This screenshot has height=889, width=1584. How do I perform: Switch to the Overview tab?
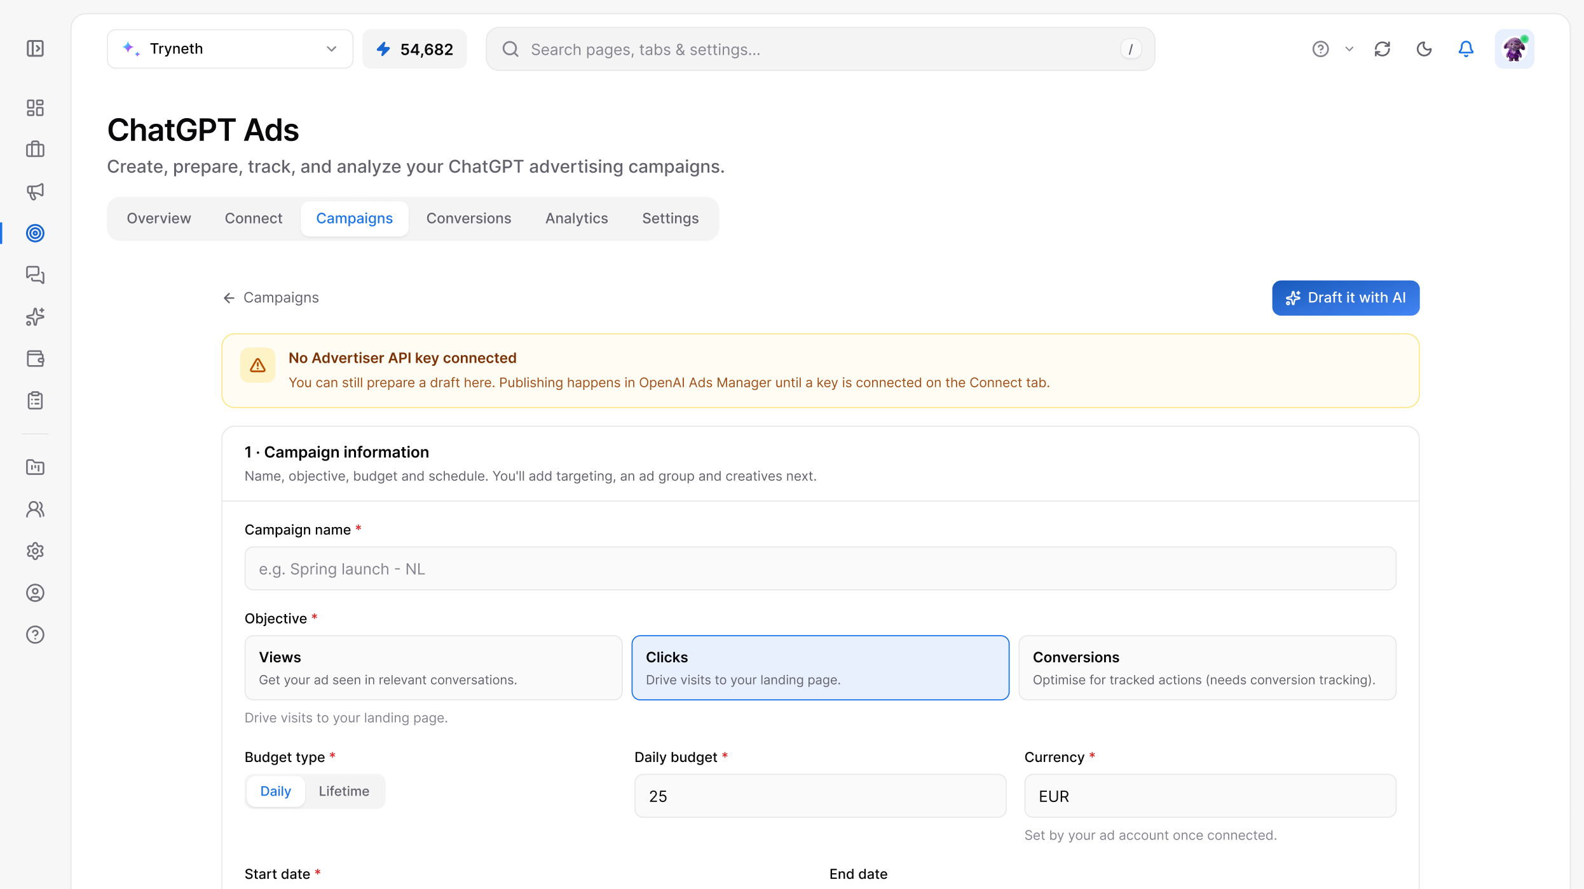point(159,218)
